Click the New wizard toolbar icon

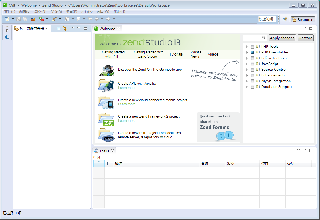tap(7, 19)
